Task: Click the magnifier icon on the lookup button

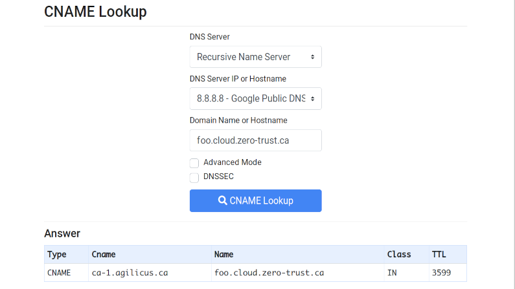Action: 222,200
